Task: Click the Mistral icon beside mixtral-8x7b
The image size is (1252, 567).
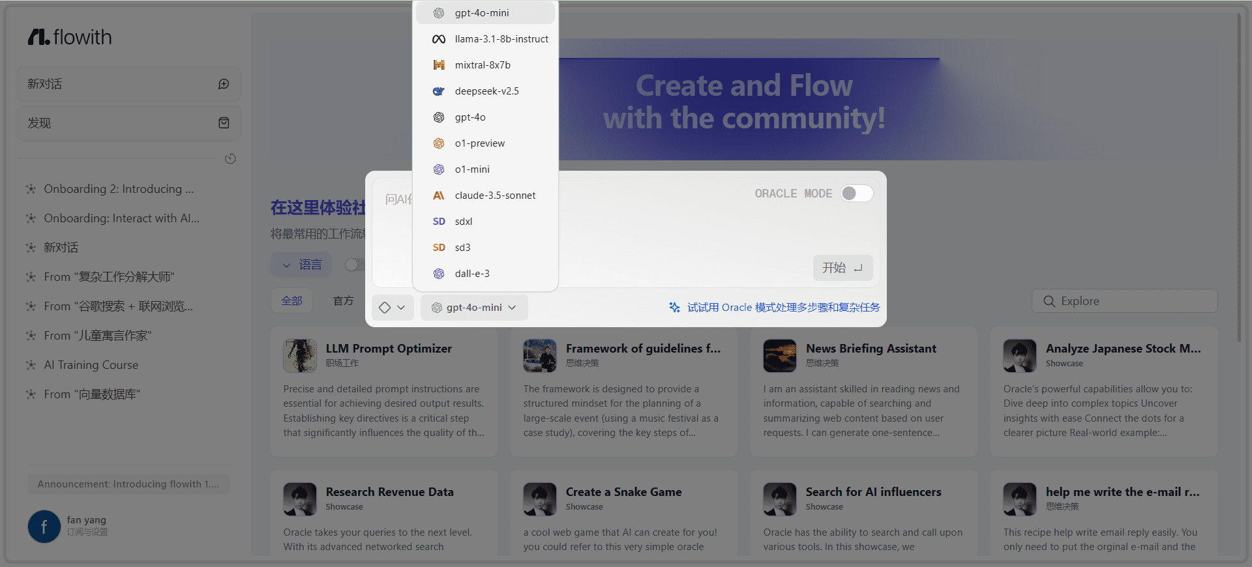Action: [x=439, y=65]
